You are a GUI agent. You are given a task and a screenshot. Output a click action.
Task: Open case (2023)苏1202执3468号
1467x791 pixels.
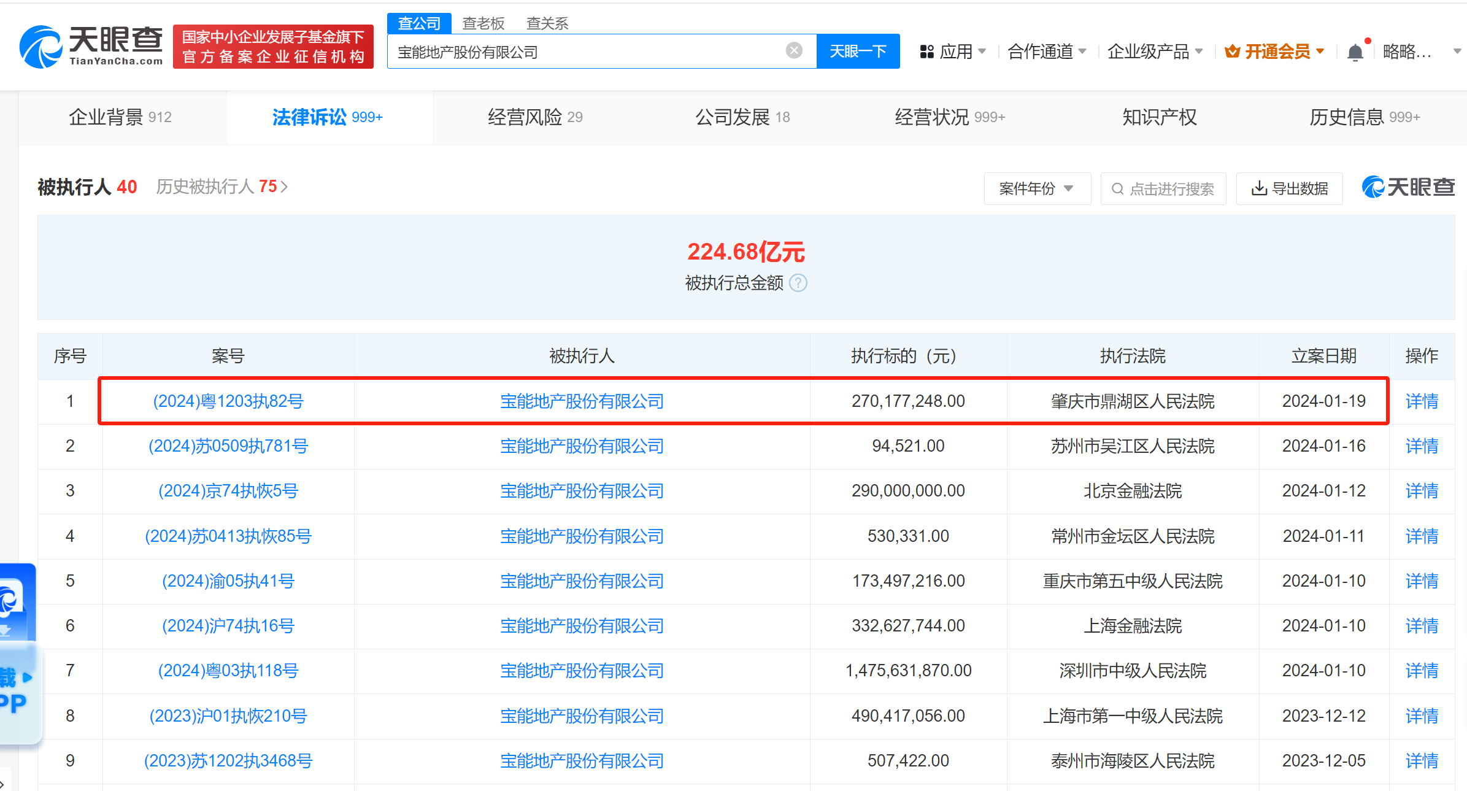(x=228, y=761)
